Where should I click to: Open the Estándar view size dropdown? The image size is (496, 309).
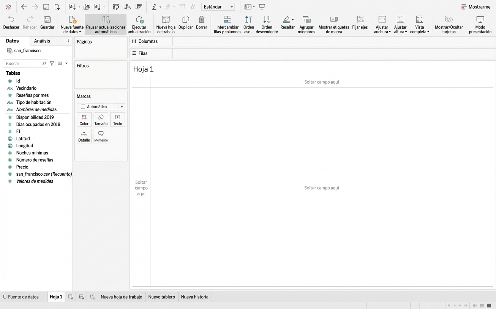(x=218, y=7)
